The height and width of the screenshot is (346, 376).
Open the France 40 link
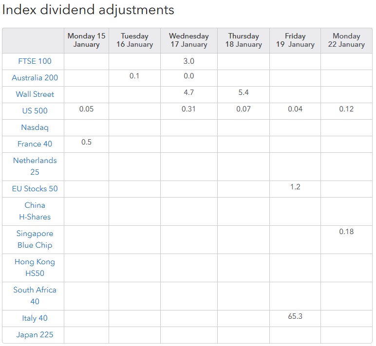point(35,144)
